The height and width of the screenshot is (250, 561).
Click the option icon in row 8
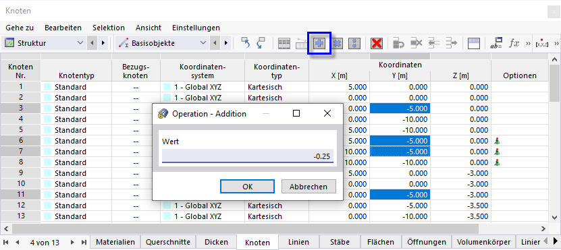[x=497, y=163]
